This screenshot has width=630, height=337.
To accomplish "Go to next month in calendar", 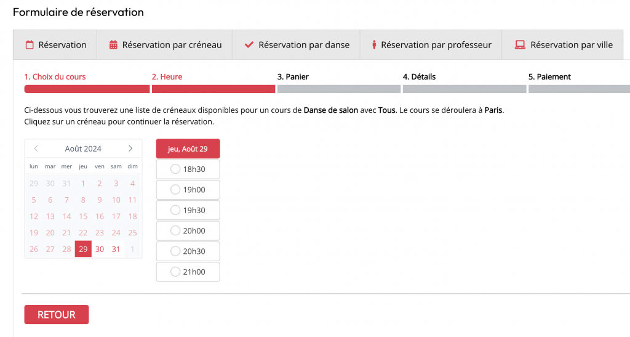I will (130, 148).
